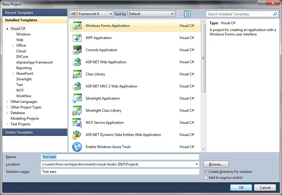Select the Windows Forms Application template icon
The image size is (282, 195).
[77, 26]
